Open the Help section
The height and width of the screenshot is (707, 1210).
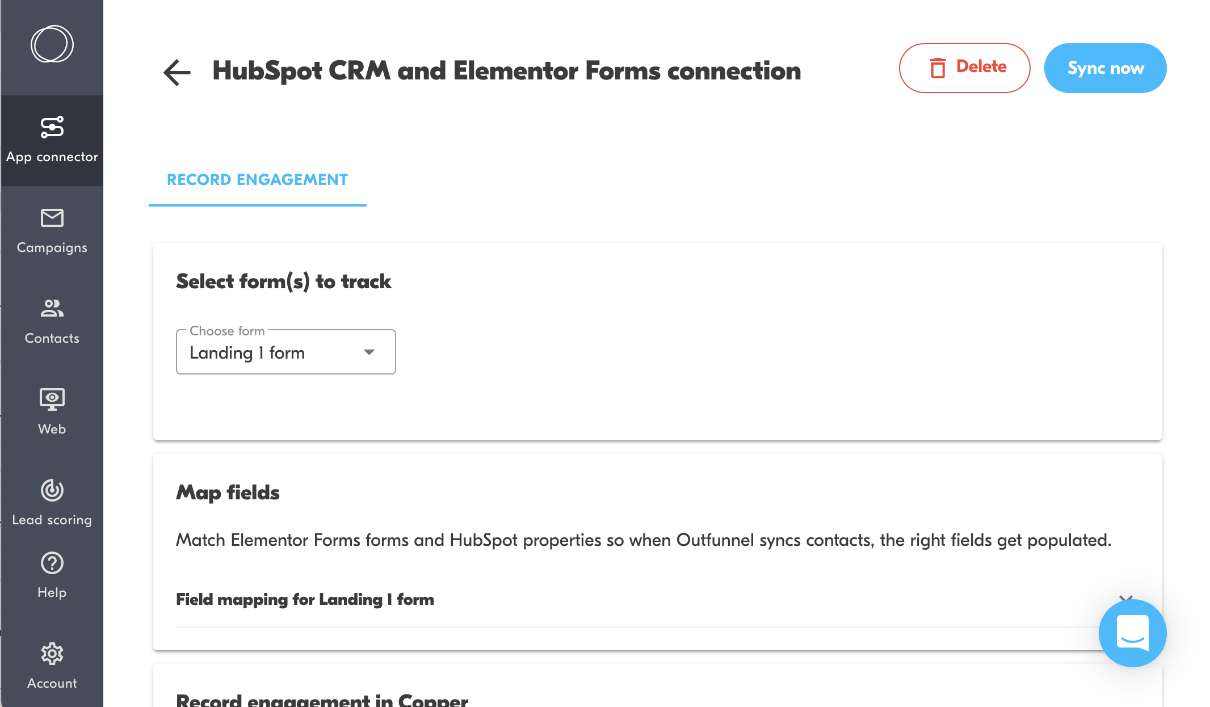tap(52, 575)
